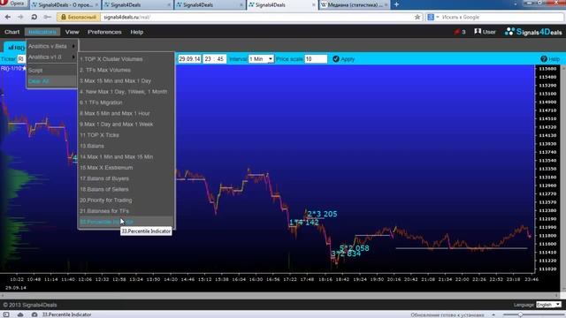This screenshot has width=566, height=318.
Task: Click the Apply button
Action: pos(344,59)
